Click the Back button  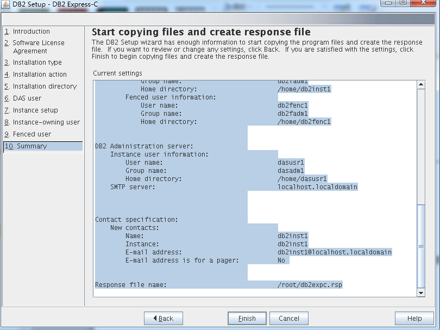click(164, 318)
